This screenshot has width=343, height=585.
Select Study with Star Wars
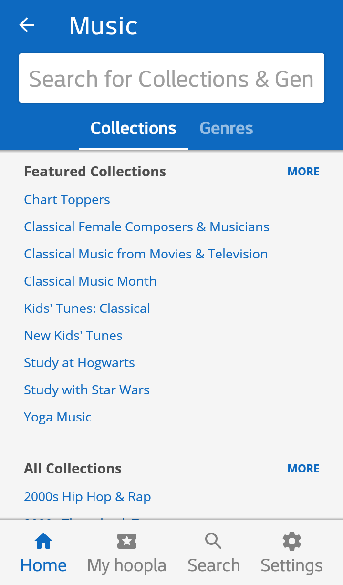click(x=87, y=390)
